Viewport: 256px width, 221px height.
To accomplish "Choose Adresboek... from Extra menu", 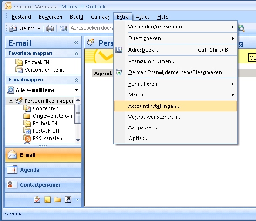I will pyautogui.click(x=175, y=50).
